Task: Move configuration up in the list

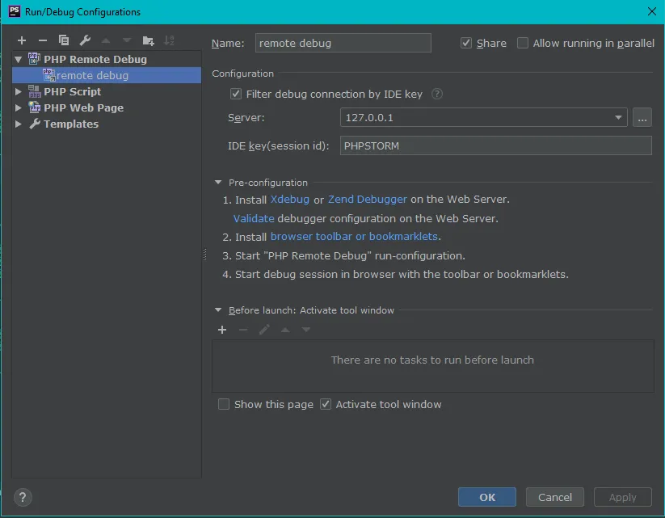Action: pos(106,40)
